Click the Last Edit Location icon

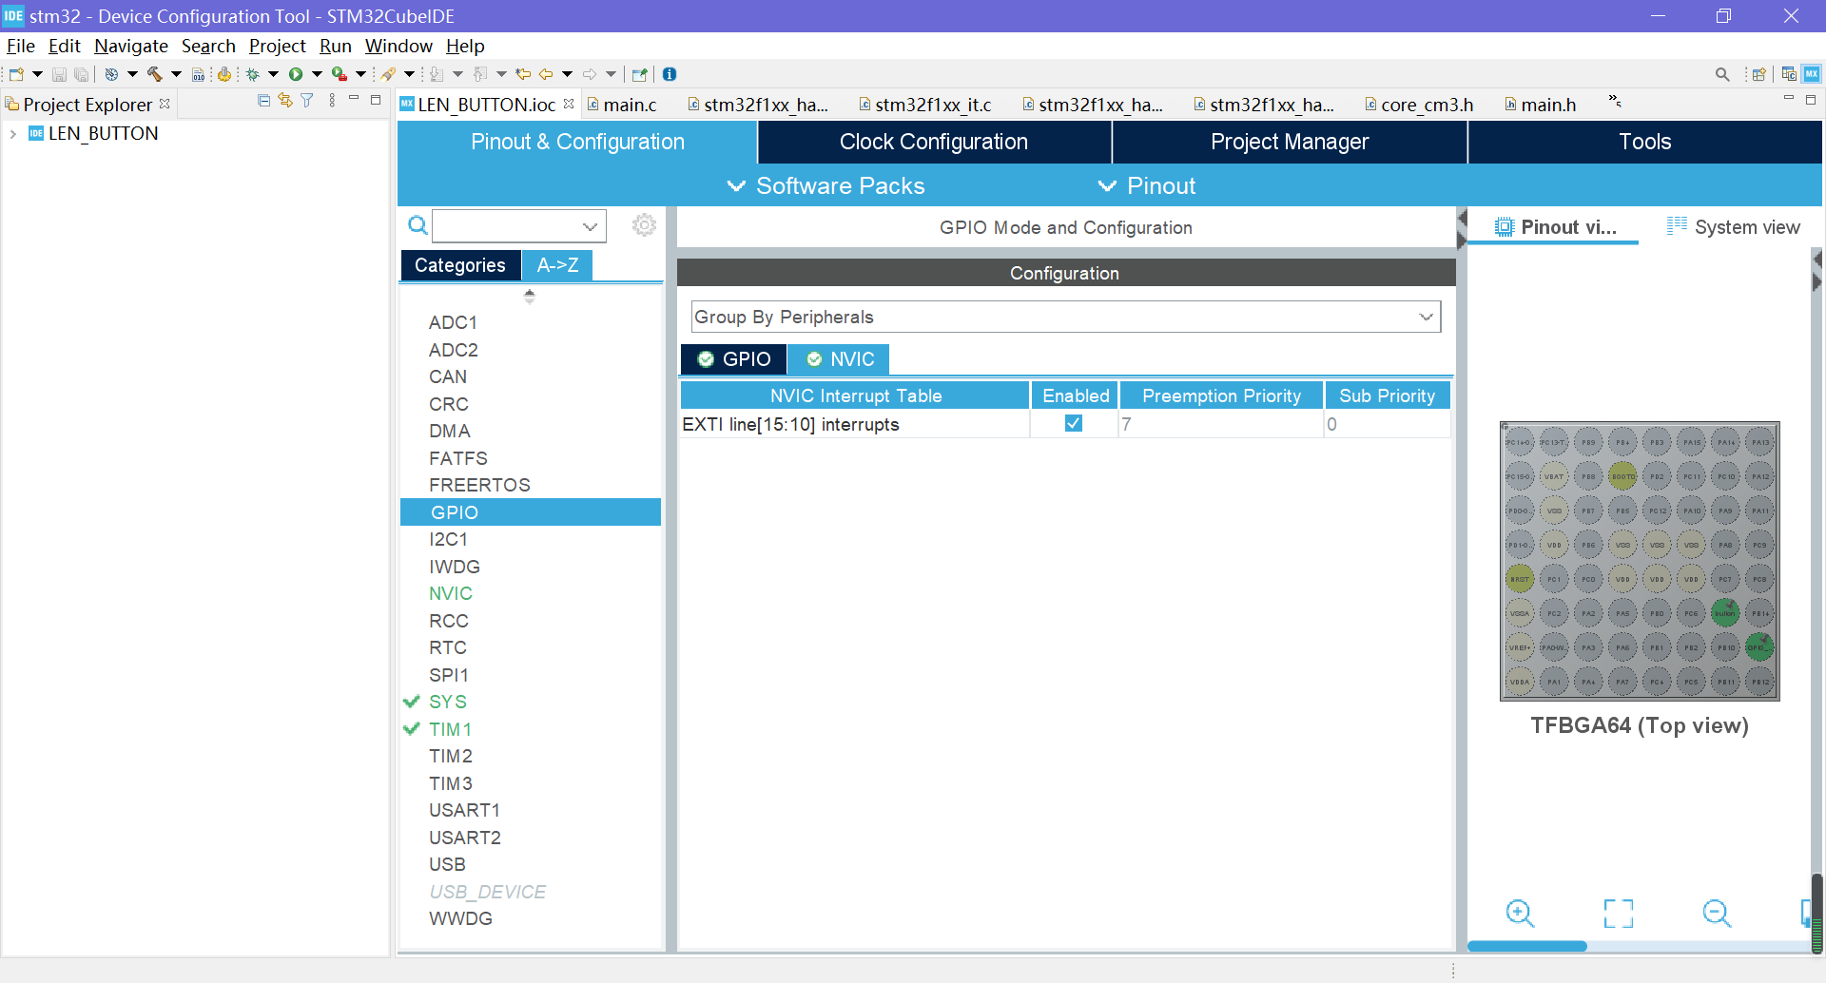pos(523,74)
